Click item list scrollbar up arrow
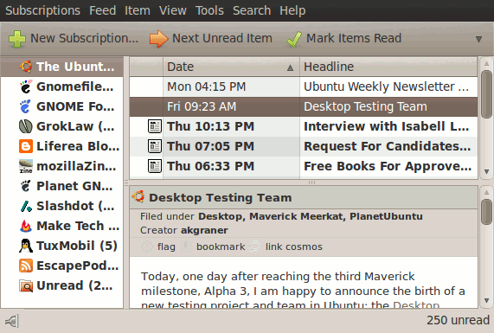 coord(486,63)
